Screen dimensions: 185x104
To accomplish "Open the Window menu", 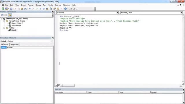I will (66, 5).
